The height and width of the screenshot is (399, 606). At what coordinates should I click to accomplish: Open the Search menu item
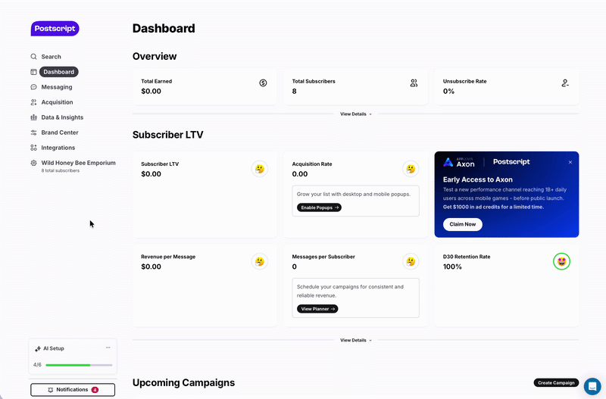pos(51,57)
